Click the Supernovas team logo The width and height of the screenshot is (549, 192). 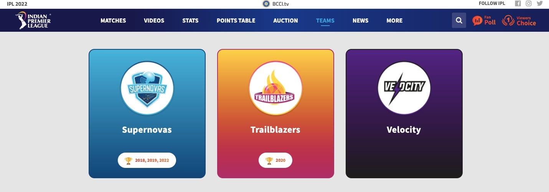pyautogui.click(x=147, y=88)
